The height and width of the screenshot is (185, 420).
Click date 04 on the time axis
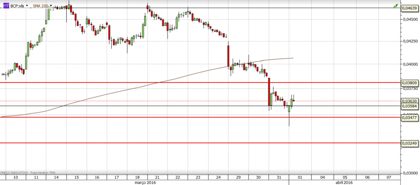click(x=323, y=177)
